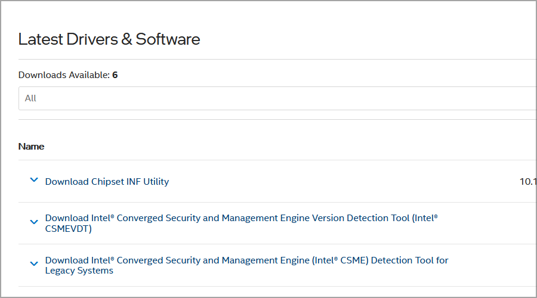Screen dimensions: 537x298
Task: Open the All downloads filter dropdown
Action: (277, 98)
